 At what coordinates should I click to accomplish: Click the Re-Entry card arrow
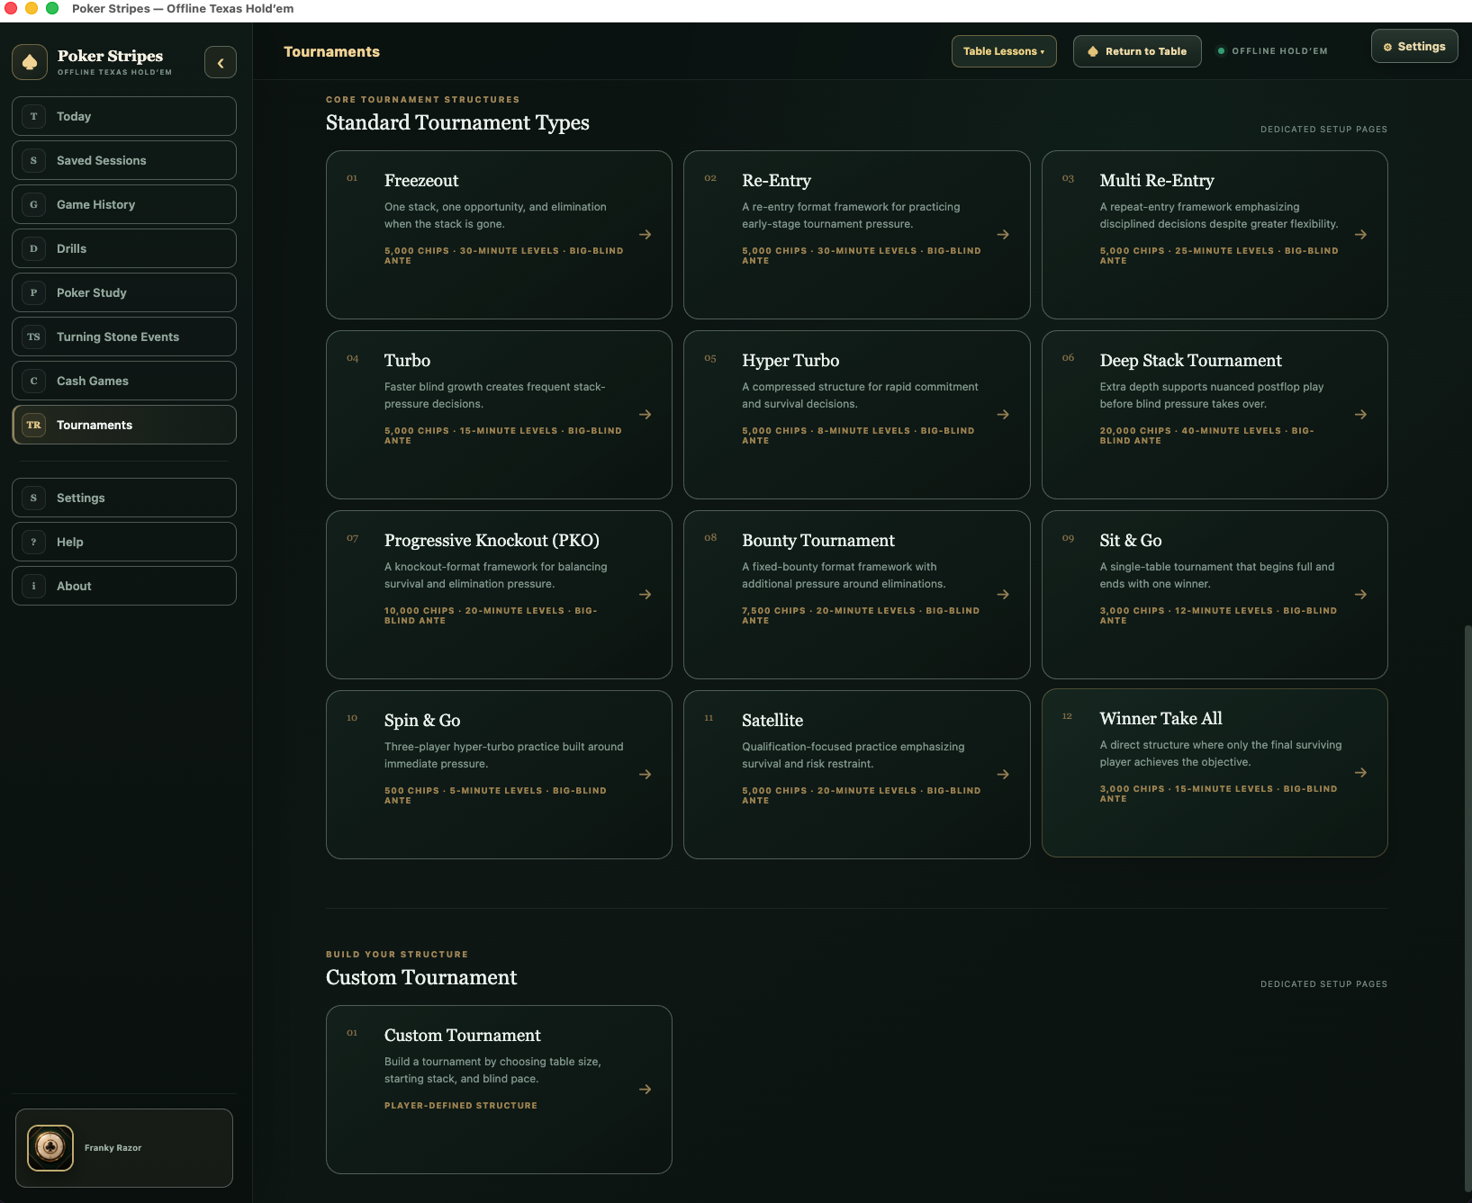click(1003, 234)
